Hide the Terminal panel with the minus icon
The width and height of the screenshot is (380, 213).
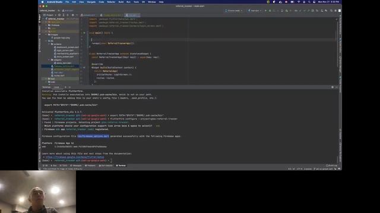pyautogui.click(x=337, y=87)
